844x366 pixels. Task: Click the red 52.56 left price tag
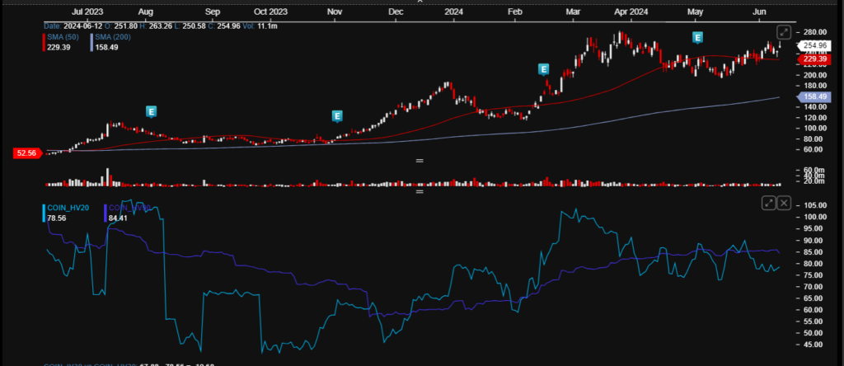[x=28, y=153]
